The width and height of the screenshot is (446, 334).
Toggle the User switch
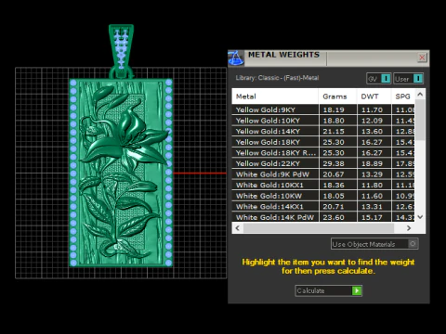click(408, 79)
